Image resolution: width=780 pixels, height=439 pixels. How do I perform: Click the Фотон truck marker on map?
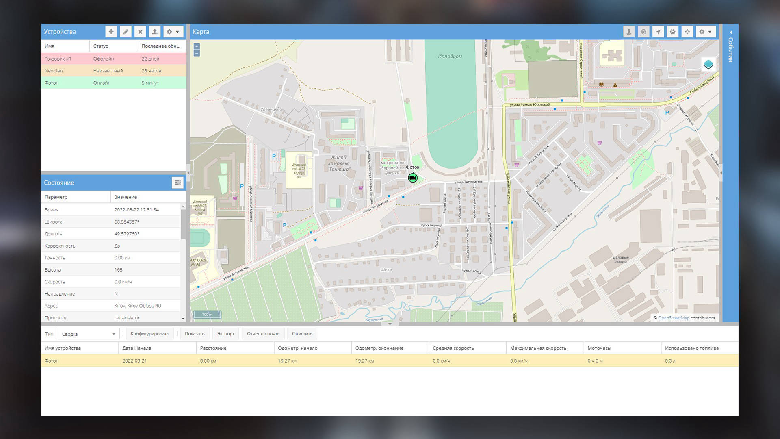pos(413,178)
